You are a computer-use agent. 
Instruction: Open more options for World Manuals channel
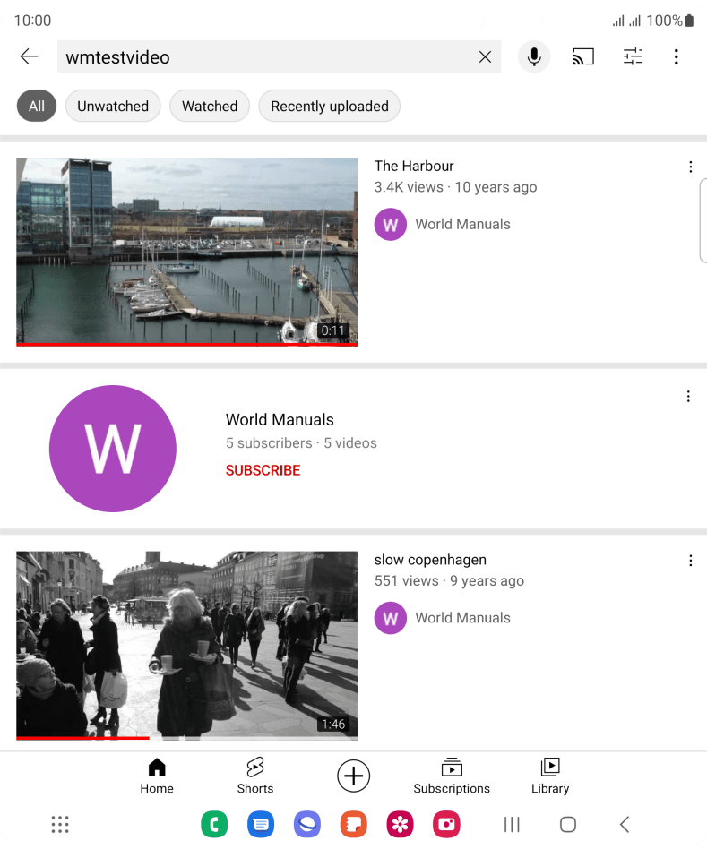click(x=688, y=397)
